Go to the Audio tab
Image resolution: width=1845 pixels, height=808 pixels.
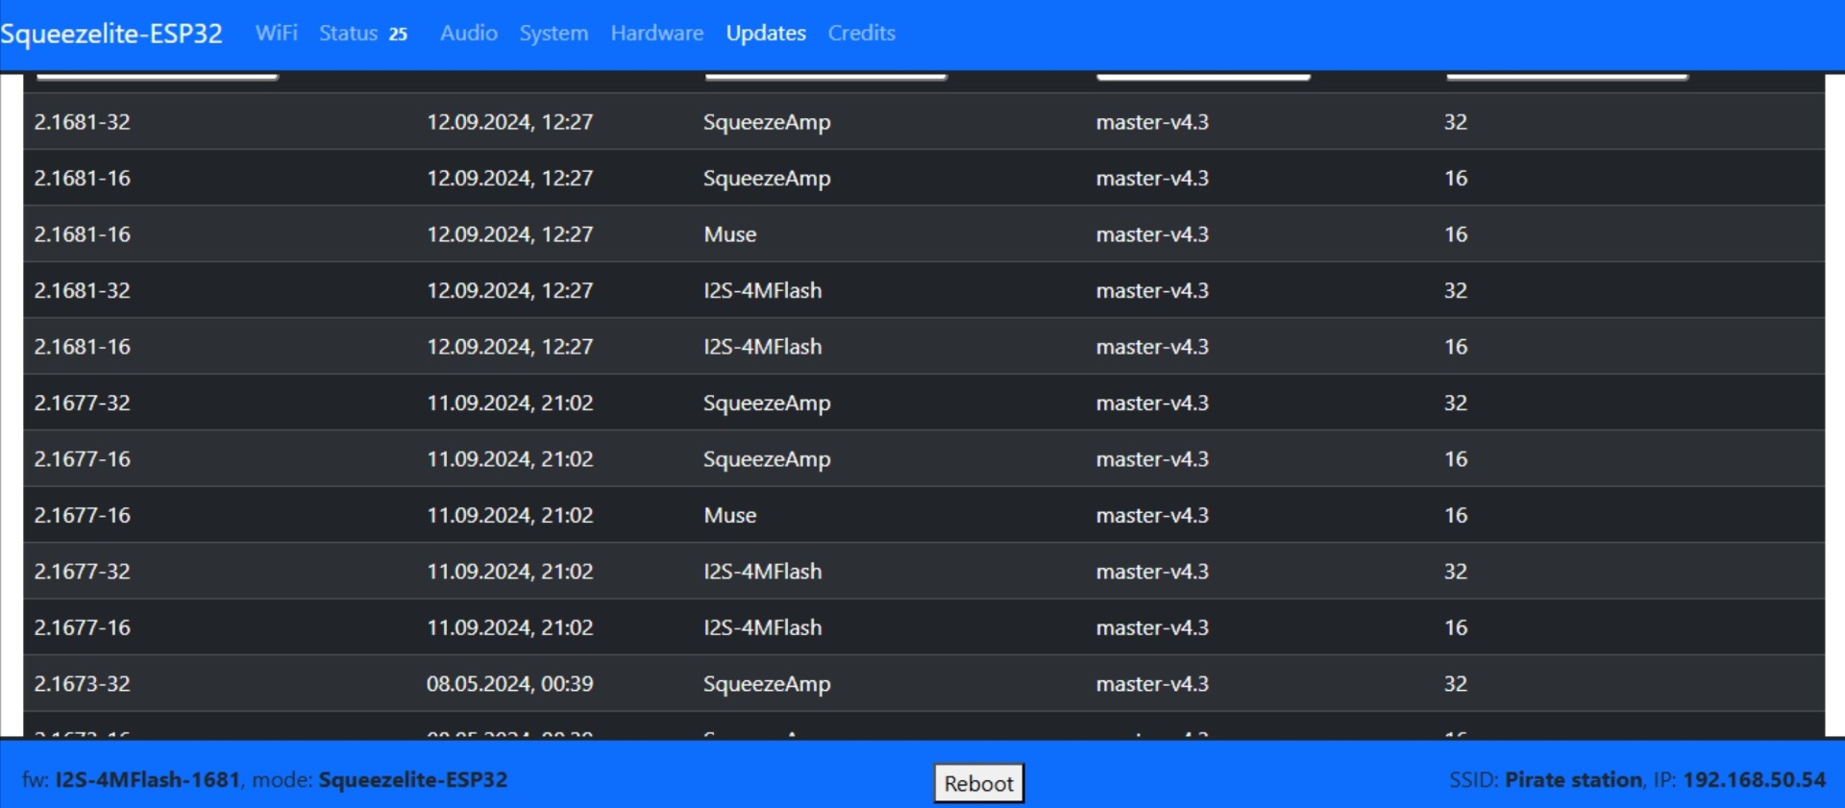point(469,34)
